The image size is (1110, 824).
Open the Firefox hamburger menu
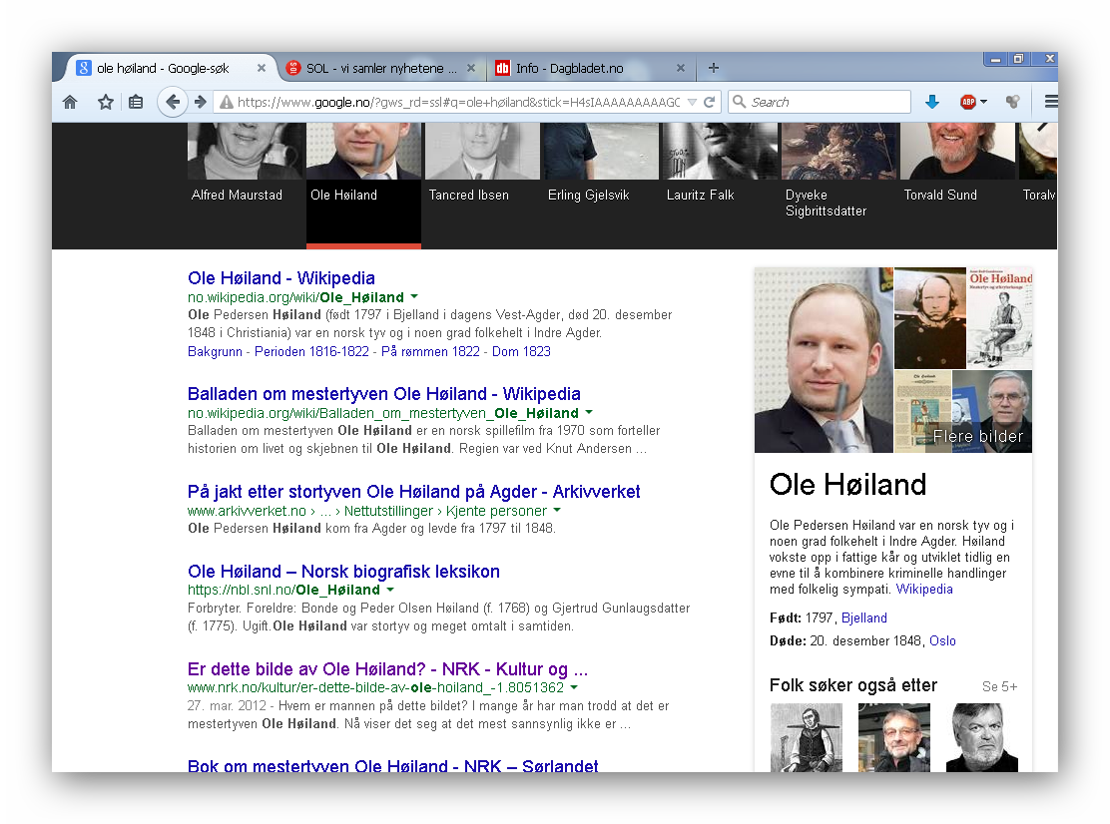1050,102
